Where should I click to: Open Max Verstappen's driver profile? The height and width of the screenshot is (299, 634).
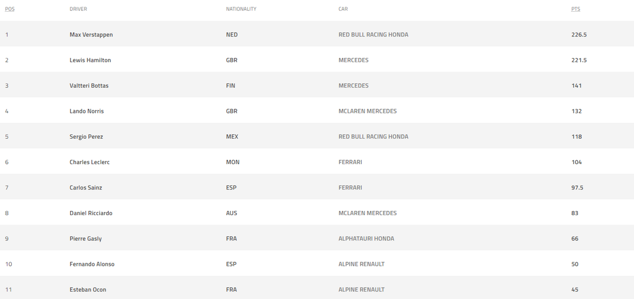coord(91,35)
